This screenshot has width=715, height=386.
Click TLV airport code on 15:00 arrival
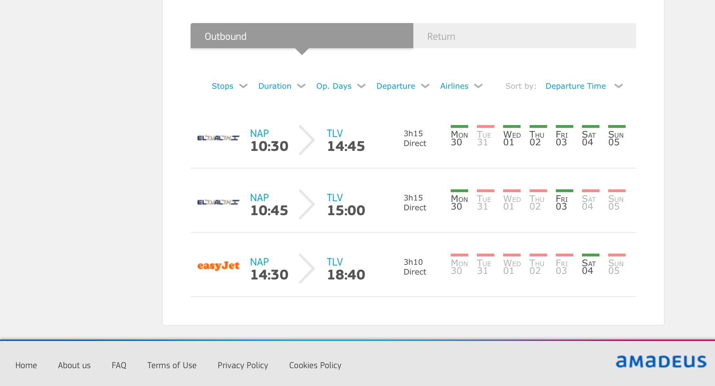tap(334, 198)
